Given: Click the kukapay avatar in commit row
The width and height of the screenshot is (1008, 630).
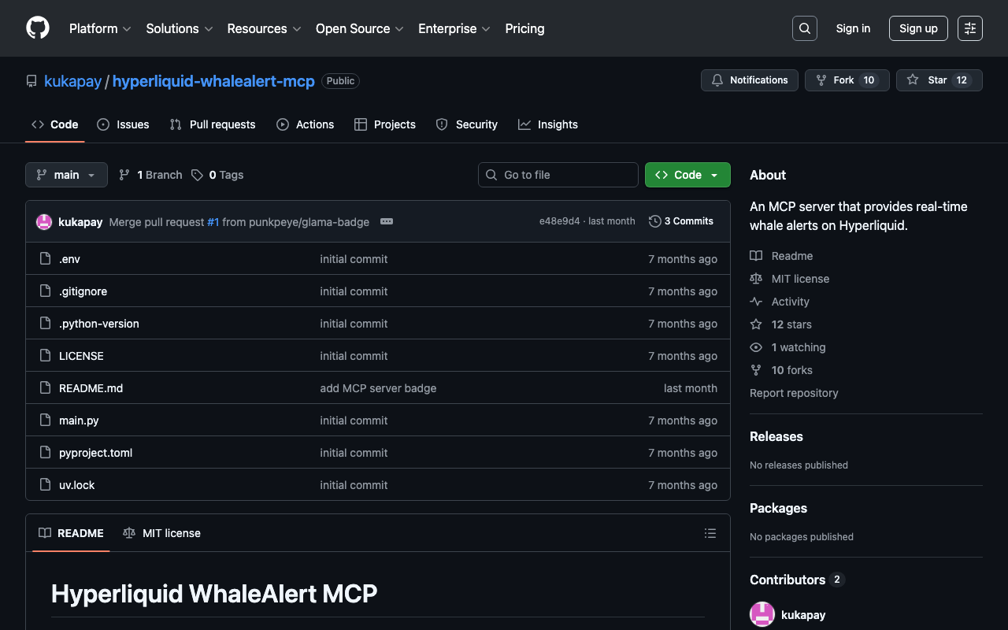Looking at the screenshot, I should pos(44,222).
